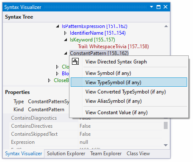This screenshot has width=193, height=162.
Task: Choose View Symbol (if any) menu item
Action: pos(129,73)
